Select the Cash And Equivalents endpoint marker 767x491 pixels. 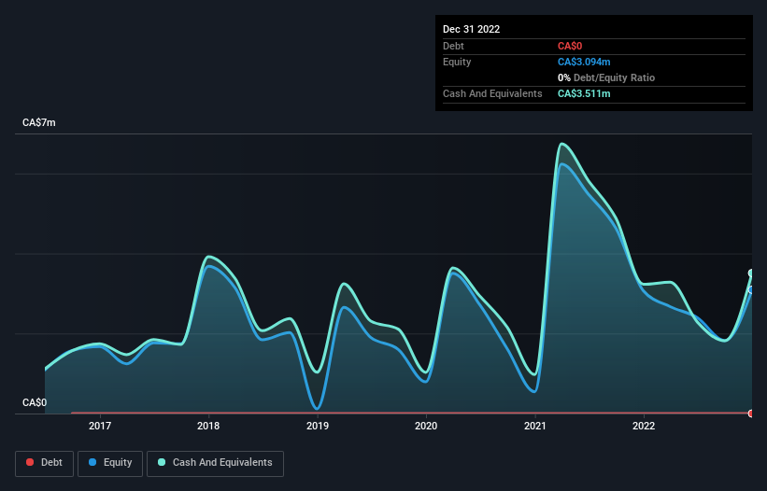pyautogui.click(x=751, y=274)
